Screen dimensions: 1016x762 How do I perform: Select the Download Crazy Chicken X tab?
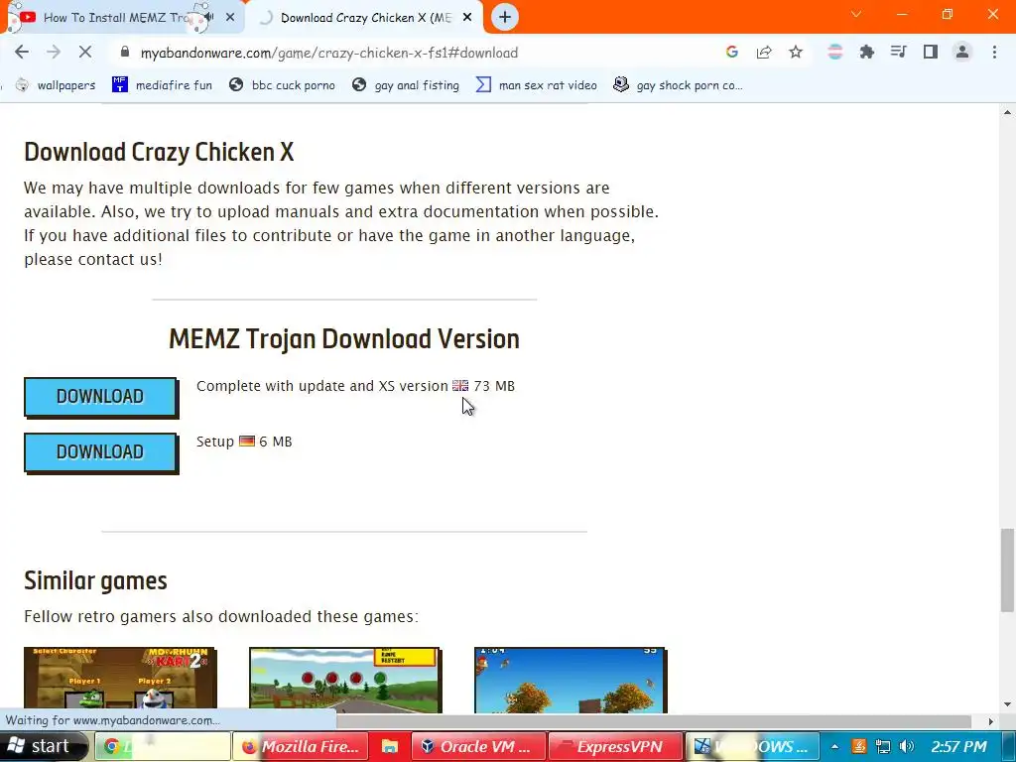(x=366, y=18)
